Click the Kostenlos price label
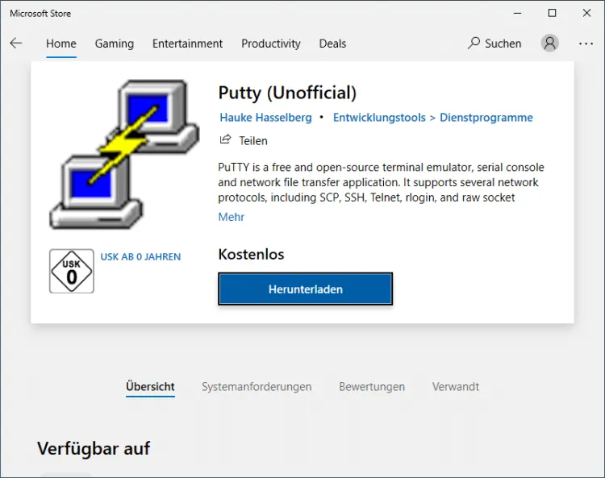 coord(251,255)
